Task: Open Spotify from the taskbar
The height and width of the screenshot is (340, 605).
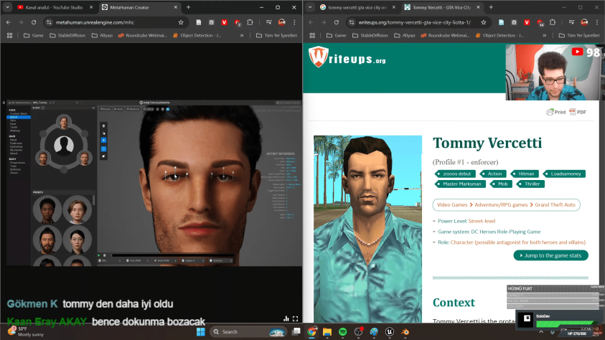Action: pos(342,331)
